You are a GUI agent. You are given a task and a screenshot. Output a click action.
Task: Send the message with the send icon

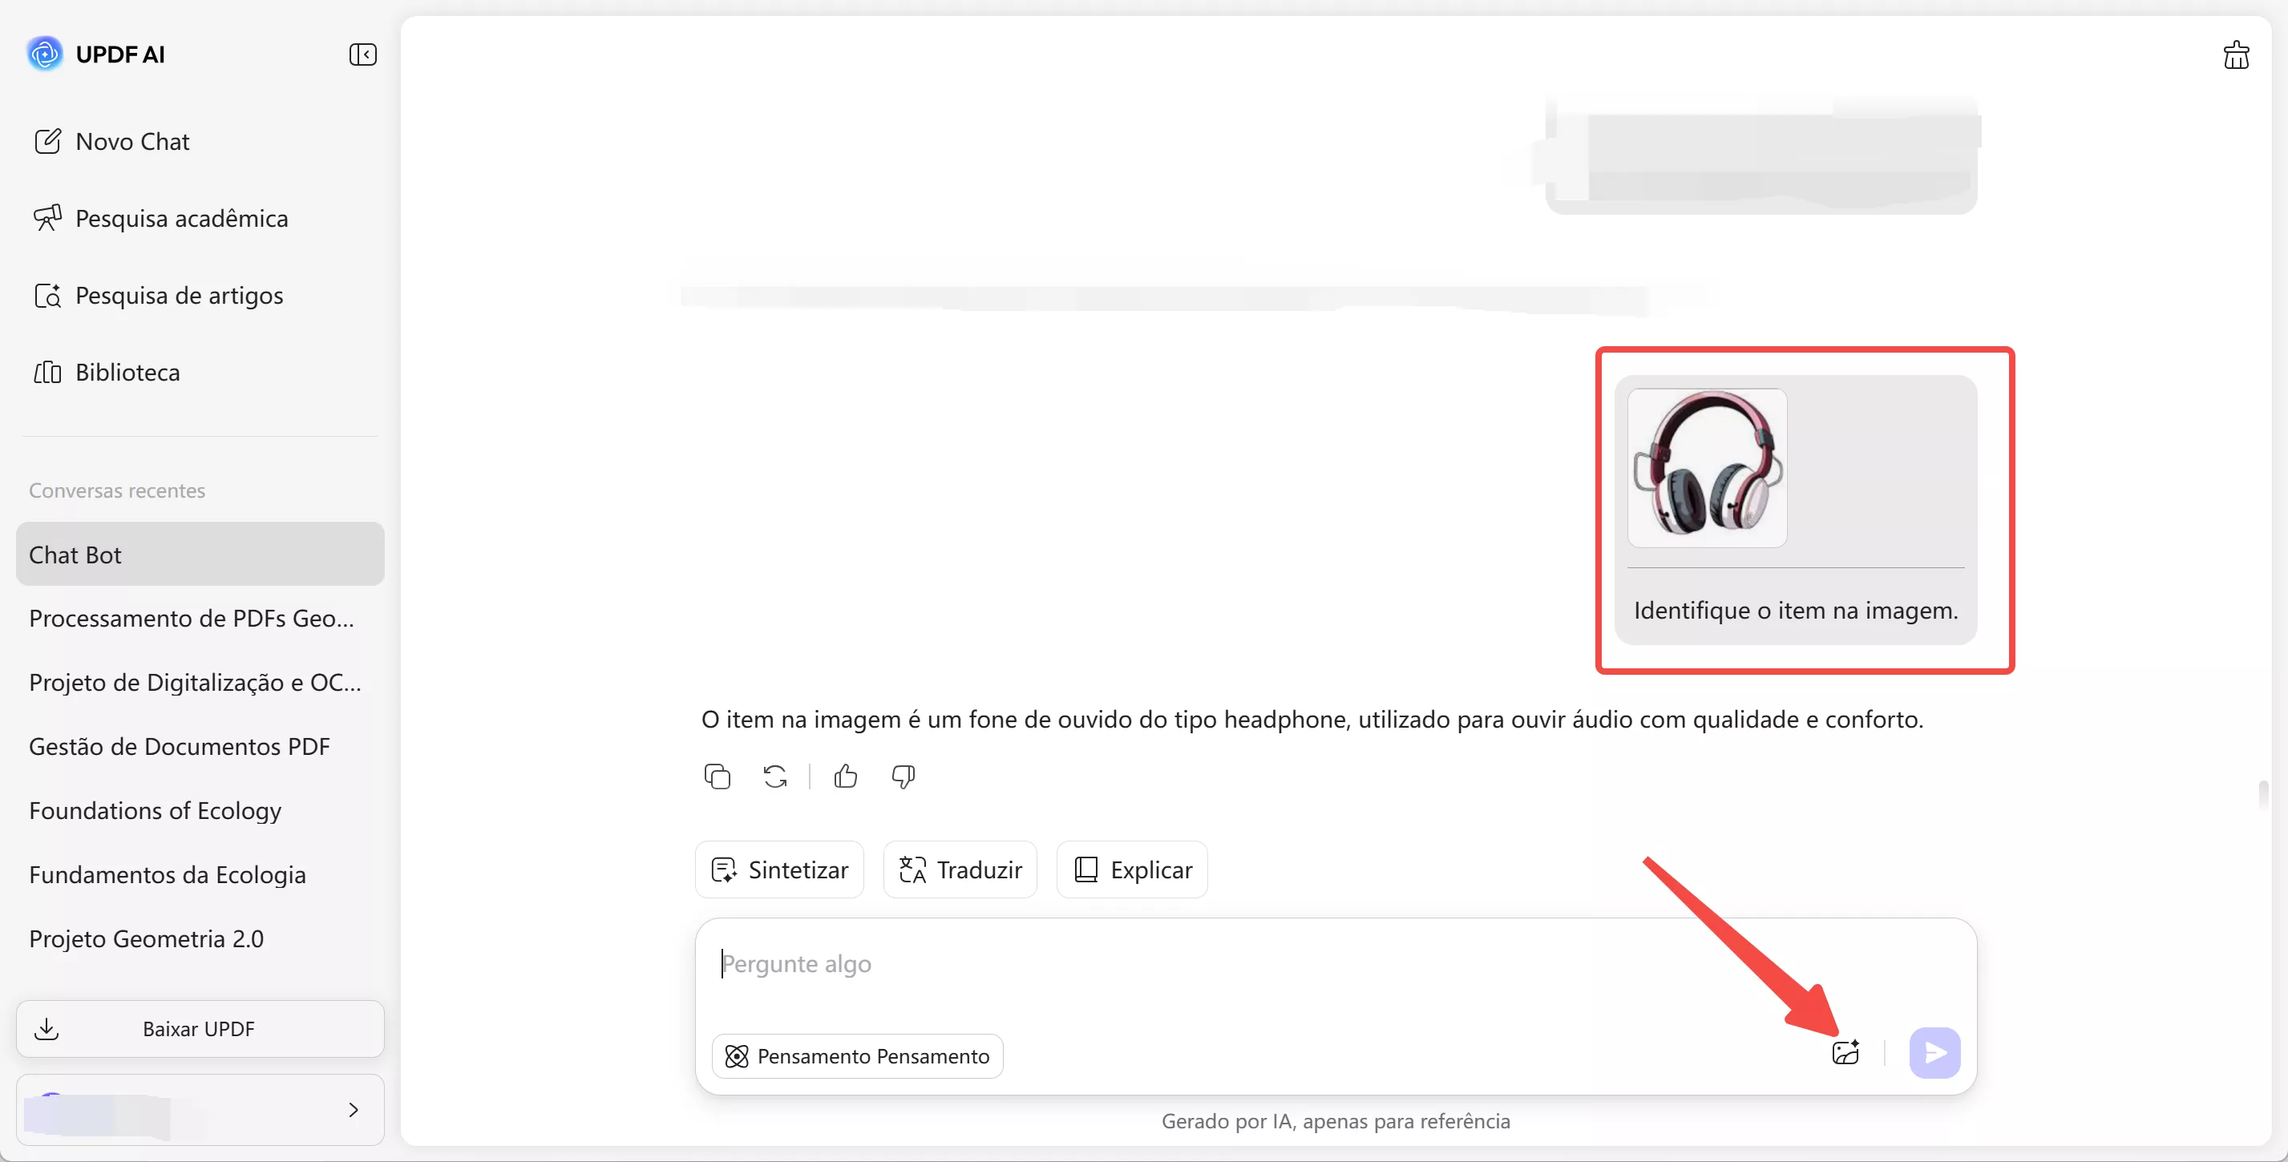click(x=1935, y=1053)
